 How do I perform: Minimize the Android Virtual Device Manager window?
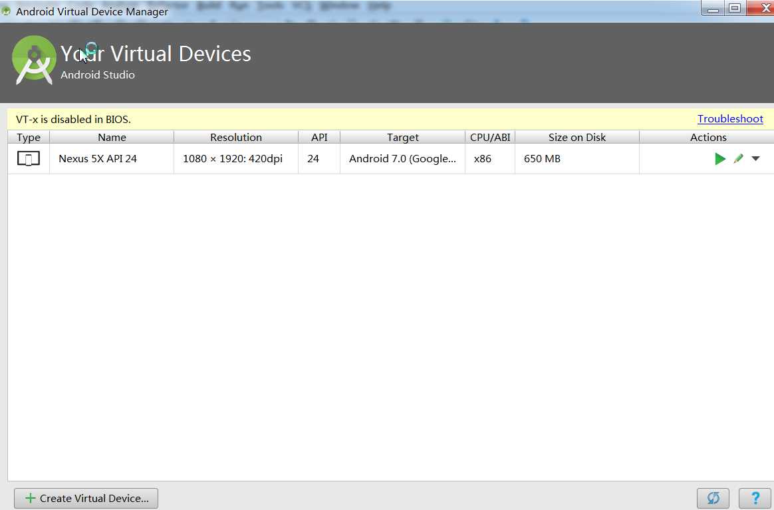click(x=713, y=9)
